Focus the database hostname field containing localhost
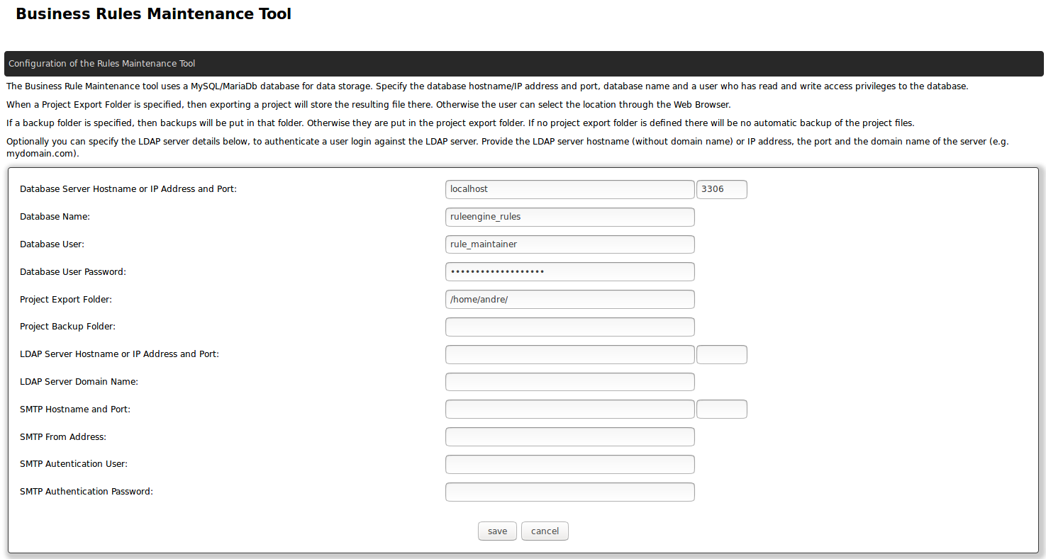Screen dimensions: 1046x559 tap(570, 189)
